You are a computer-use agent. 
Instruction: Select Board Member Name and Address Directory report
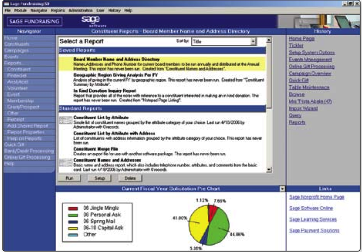(x=162, y=64)
